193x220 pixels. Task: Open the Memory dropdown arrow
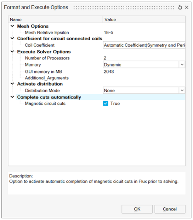182,64
